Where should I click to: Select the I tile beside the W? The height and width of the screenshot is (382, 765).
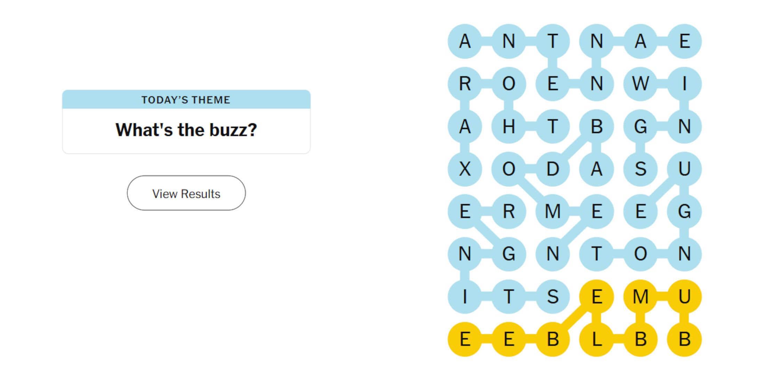(x=684, y=84)
